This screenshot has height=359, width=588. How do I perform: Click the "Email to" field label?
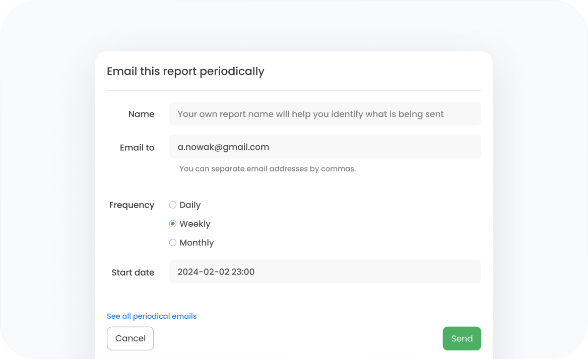point(137,148)
